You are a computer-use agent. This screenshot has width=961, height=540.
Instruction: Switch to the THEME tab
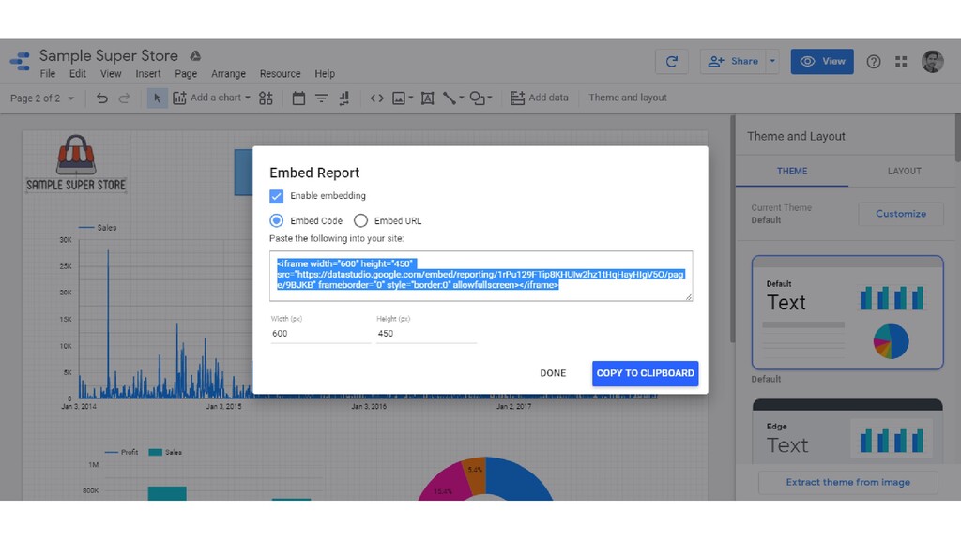[x=792, y=172]
